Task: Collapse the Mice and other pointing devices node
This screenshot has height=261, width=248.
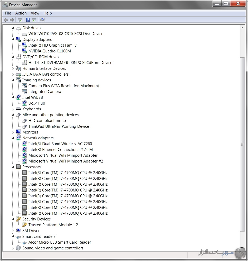Action: (x=13, y=115)
